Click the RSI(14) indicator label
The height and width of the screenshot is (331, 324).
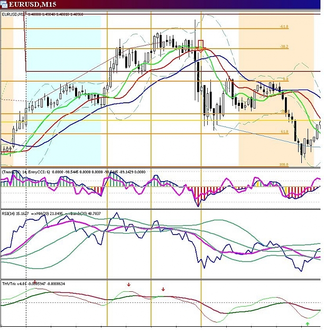51,213
